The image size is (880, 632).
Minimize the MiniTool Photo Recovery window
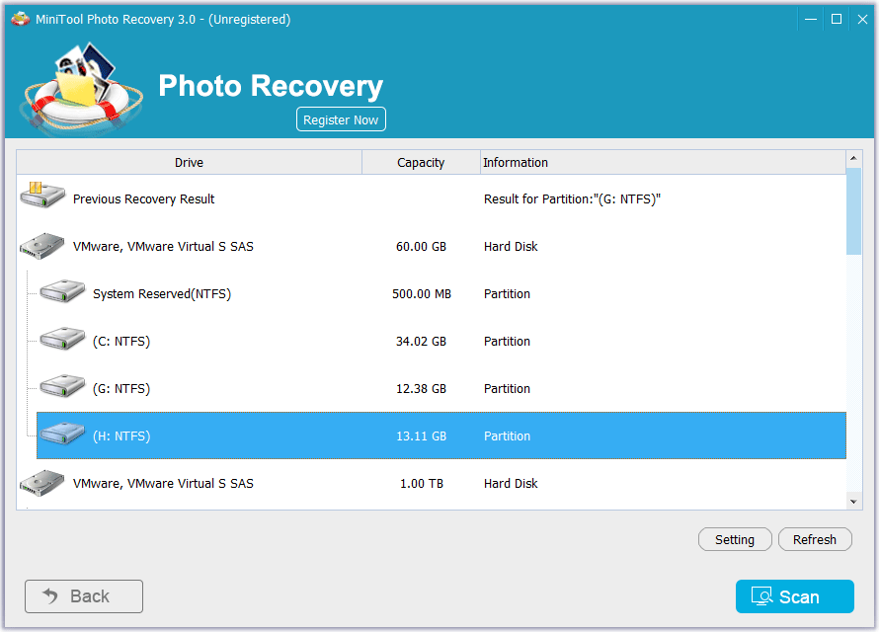[x=811, y=19]
